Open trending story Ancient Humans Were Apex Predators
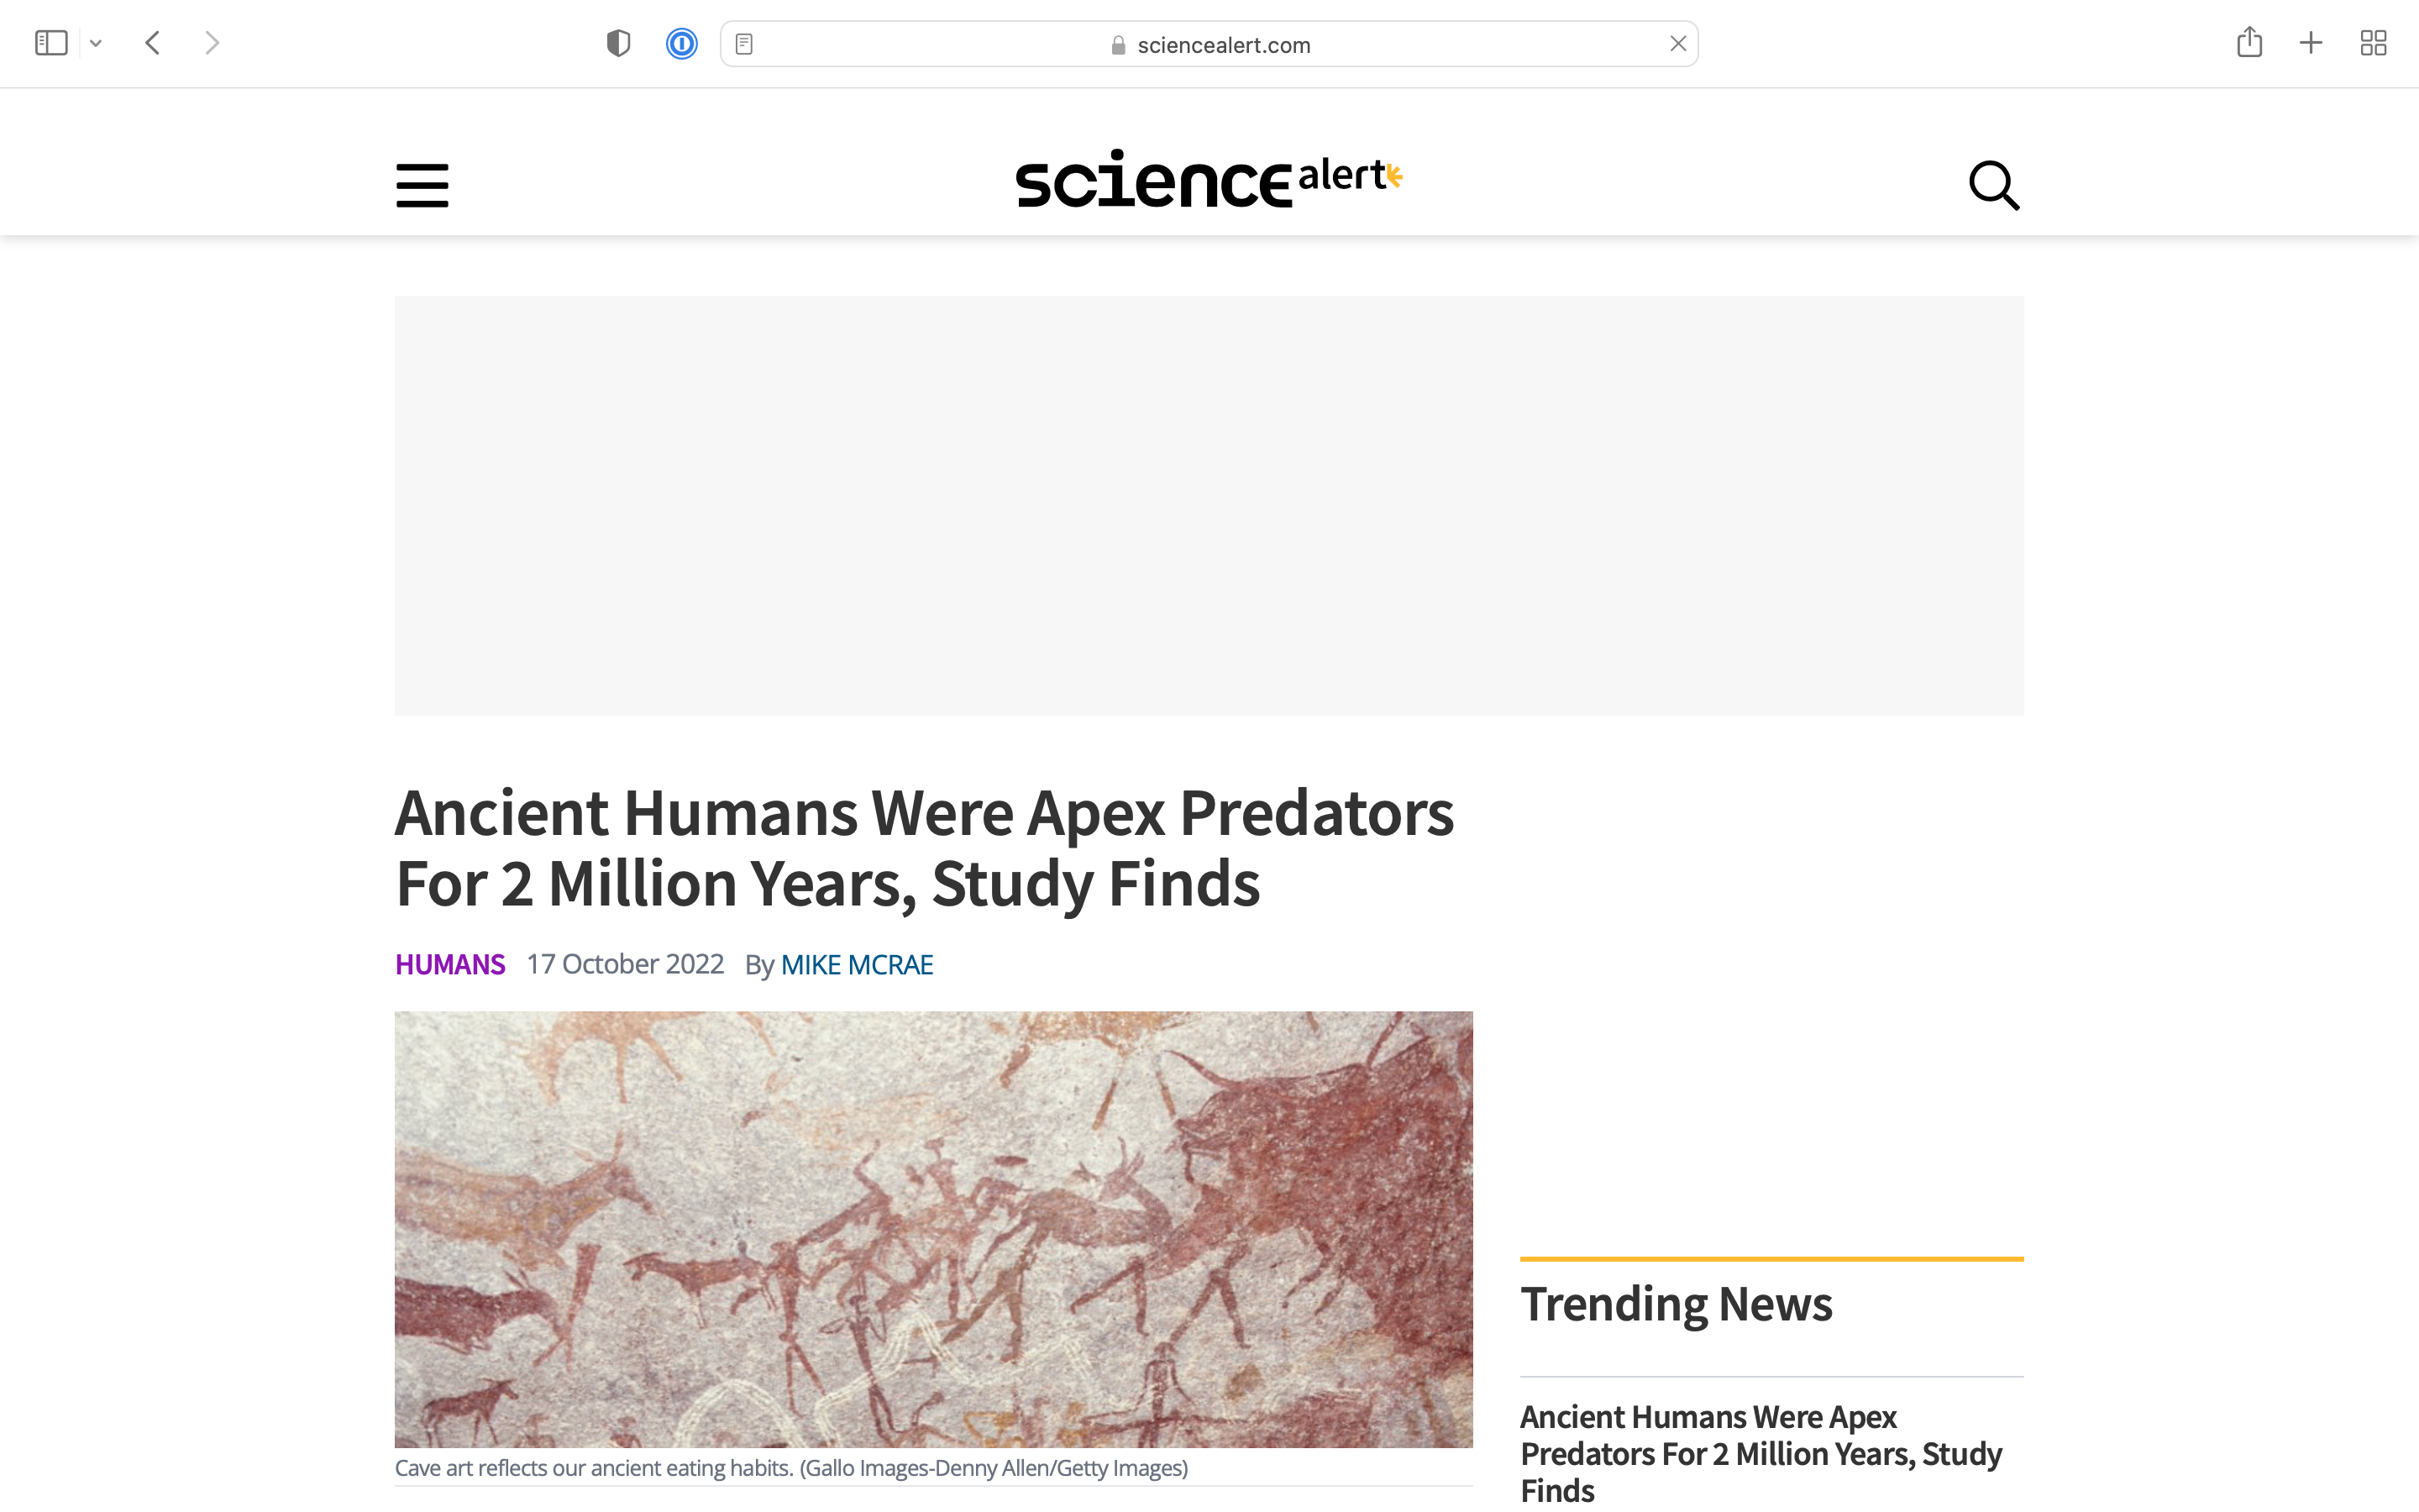Viewport: 2419px width, 1512px height. [x=1760, y=1453]
